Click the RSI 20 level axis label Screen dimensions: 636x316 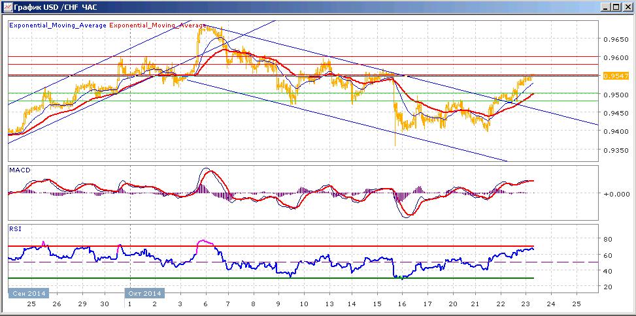608,287
